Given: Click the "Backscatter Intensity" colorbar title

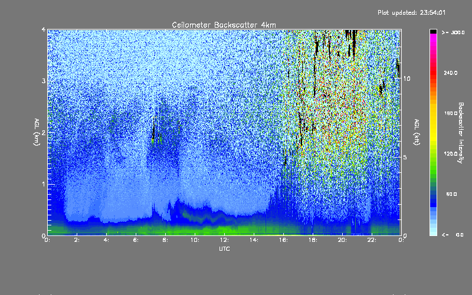Looking at the screenshot, I should click(x=461, y=133).
